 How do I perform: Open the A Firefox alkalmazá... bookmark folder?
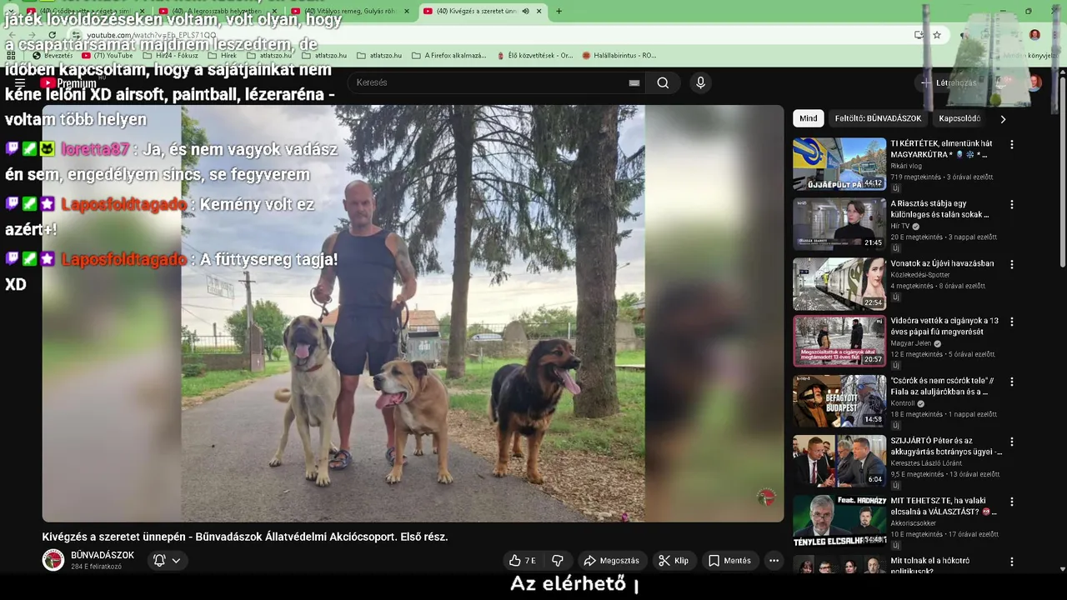click(x=449, y=56)
